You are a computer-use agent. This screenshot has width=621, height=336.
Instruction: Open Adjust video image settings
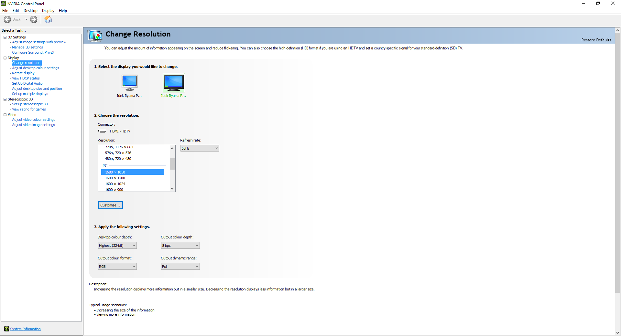tap(33, 125)
